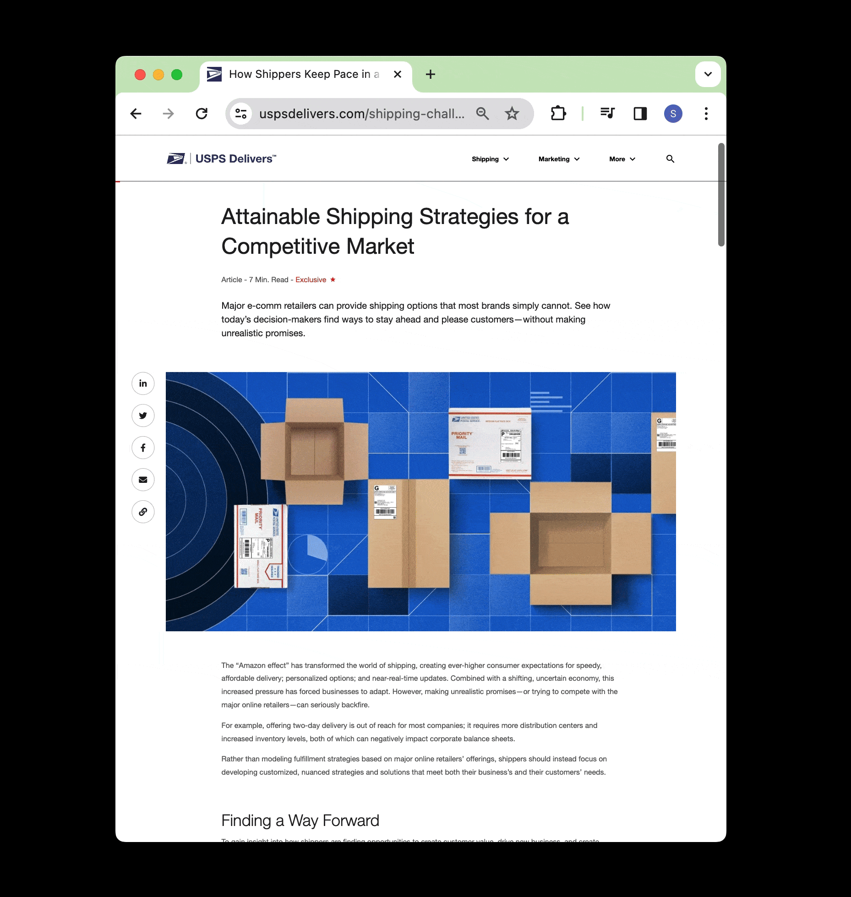Click the 'Article - 7 Min. Read' text
The height and width of the screenshot is (897, 851).
pos(255,279)
